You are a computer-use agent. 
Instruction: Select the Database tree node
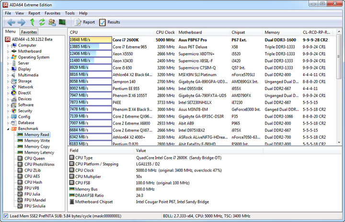pos(26,122)
